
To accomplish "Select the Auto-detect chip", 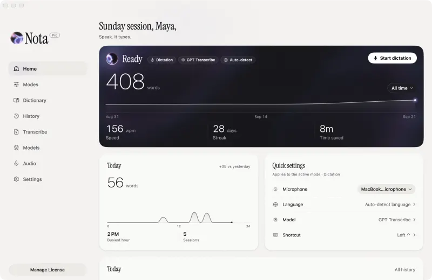I will (238, 60).
